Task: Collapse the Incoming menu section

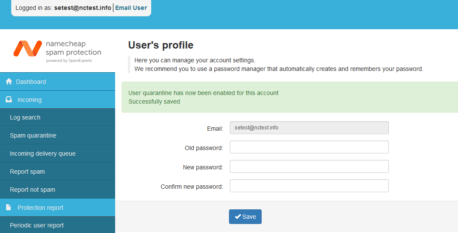Action: (x=58, y=100)
